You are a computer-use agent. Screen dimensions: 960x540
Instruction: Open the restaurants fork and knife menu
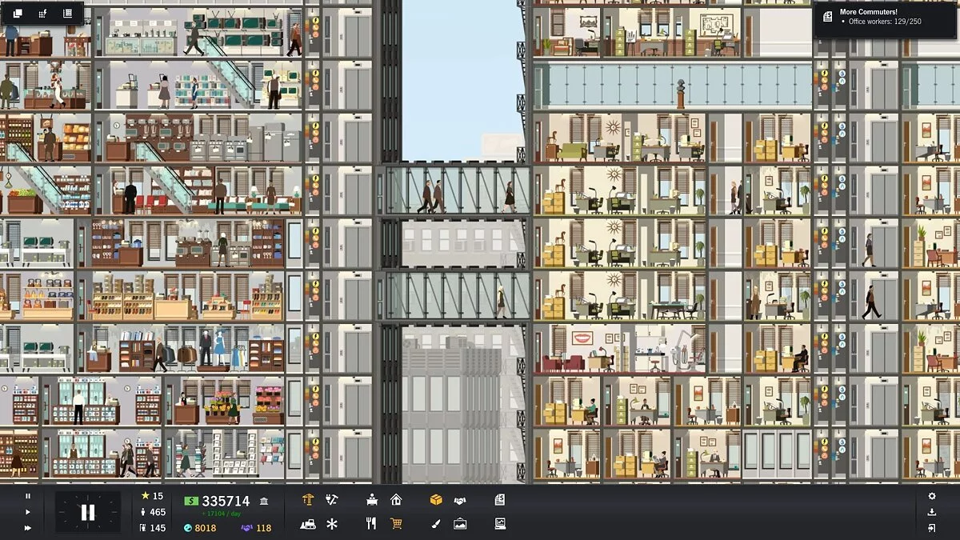371,524
